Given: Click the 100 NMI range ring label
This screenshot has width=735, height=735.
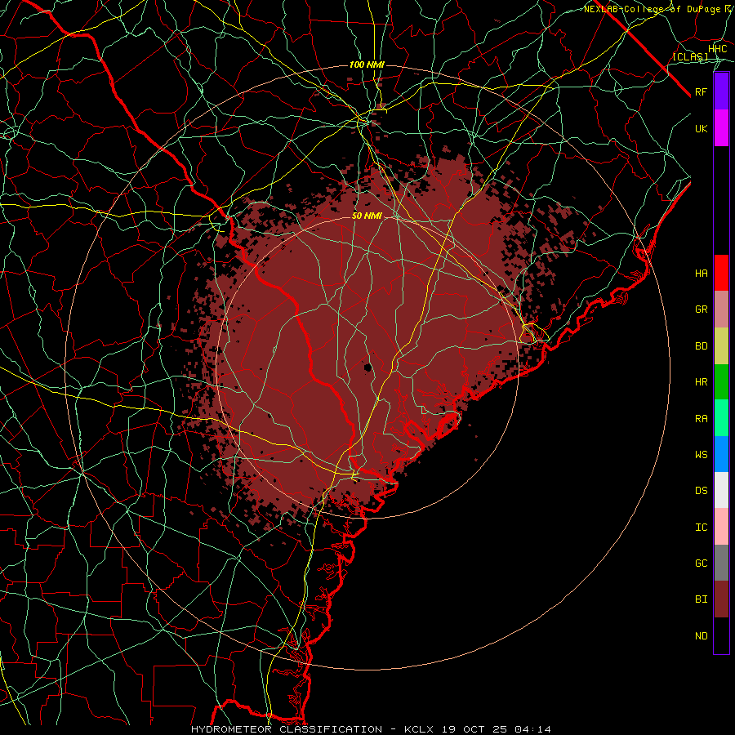Looking at the screenshot, I should [367, 65].
